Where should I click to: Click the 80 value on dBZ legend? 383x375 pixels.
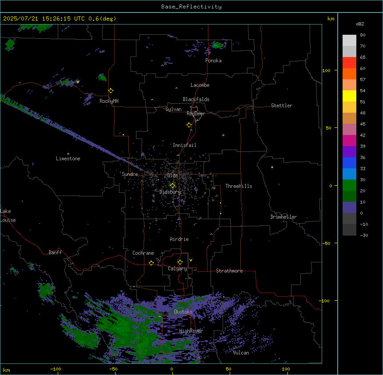pyautogui.click(x=363, y=35)
